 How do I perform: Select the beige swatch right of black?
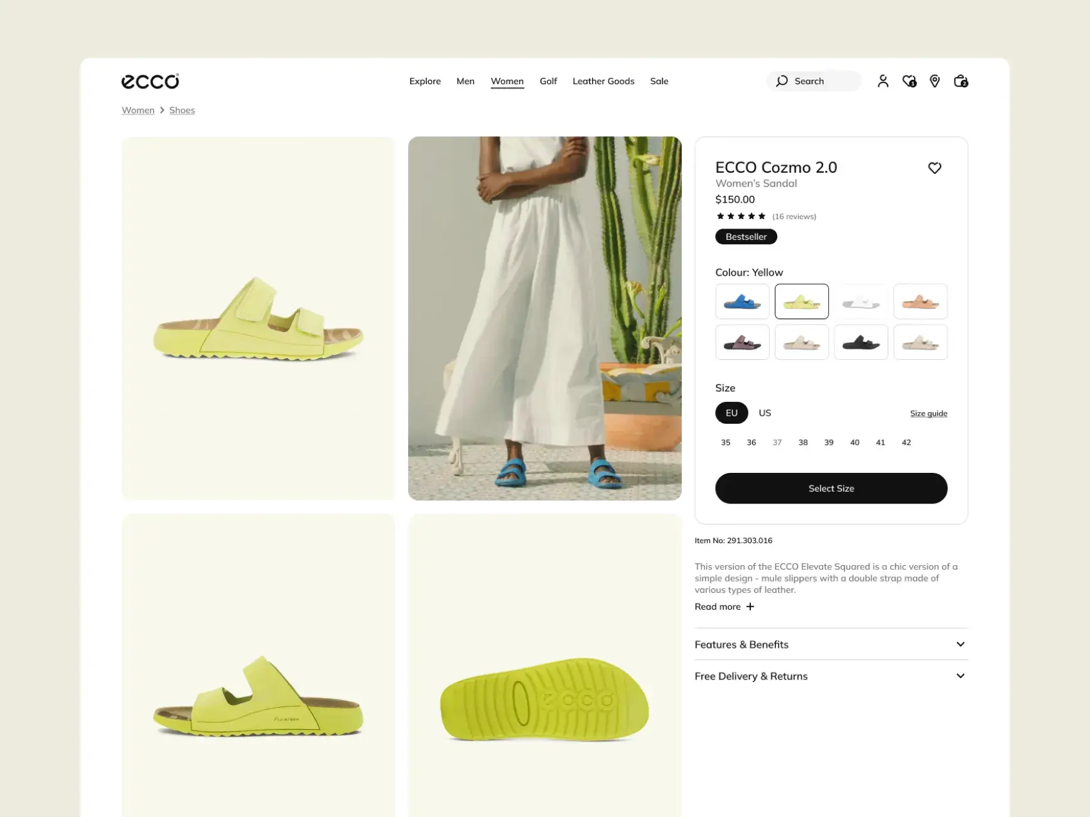(x=920, y=342)
